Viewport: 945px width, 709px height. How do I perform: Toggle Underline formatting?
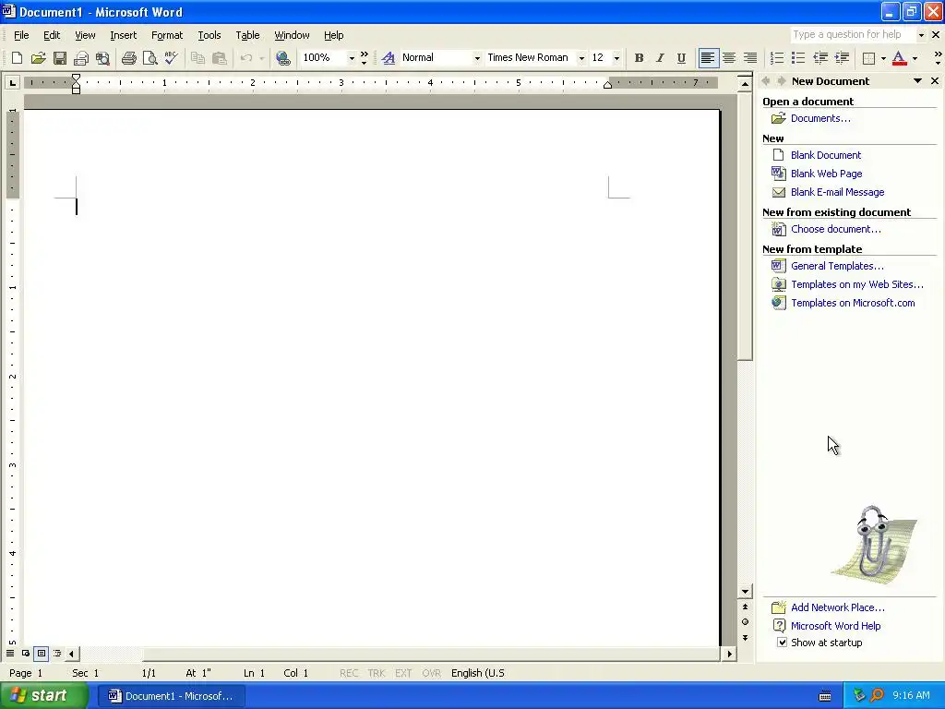pos(681,58)
